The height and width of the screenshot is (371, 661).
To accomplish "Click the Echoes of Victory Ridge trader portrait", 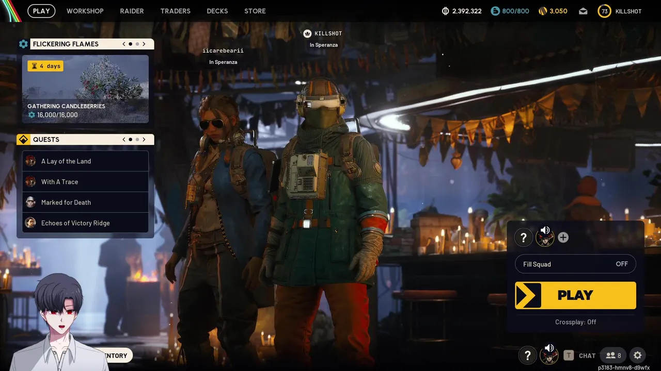I will click(31, 223).
